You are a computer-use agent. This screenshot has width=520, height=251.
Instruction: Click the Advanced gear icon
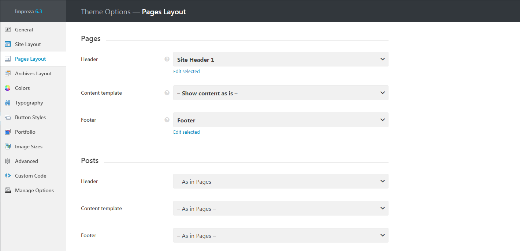tap(8, 161)
